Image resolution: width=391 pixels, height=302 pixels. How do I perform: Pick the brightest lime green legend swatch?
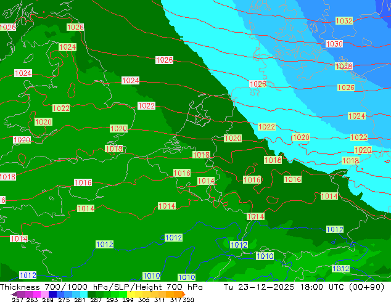point(123,294)
